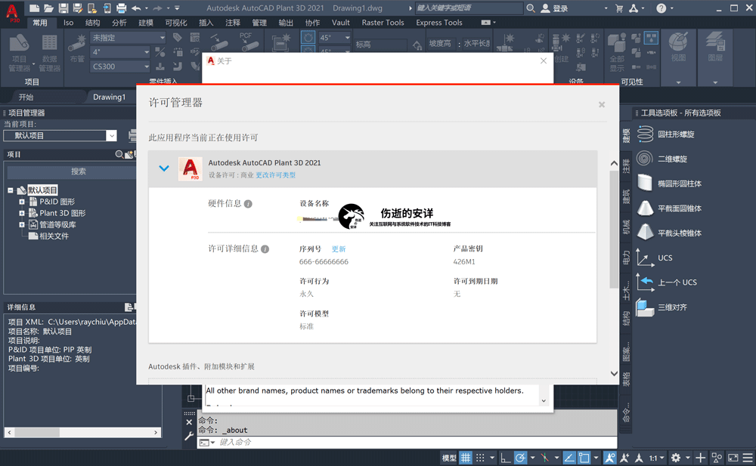Image resolution: width=756 pixels, height=466 pixels.
Task: Click the hardware info (硬件信息) help icon
Action: click(x=248, y=204)
